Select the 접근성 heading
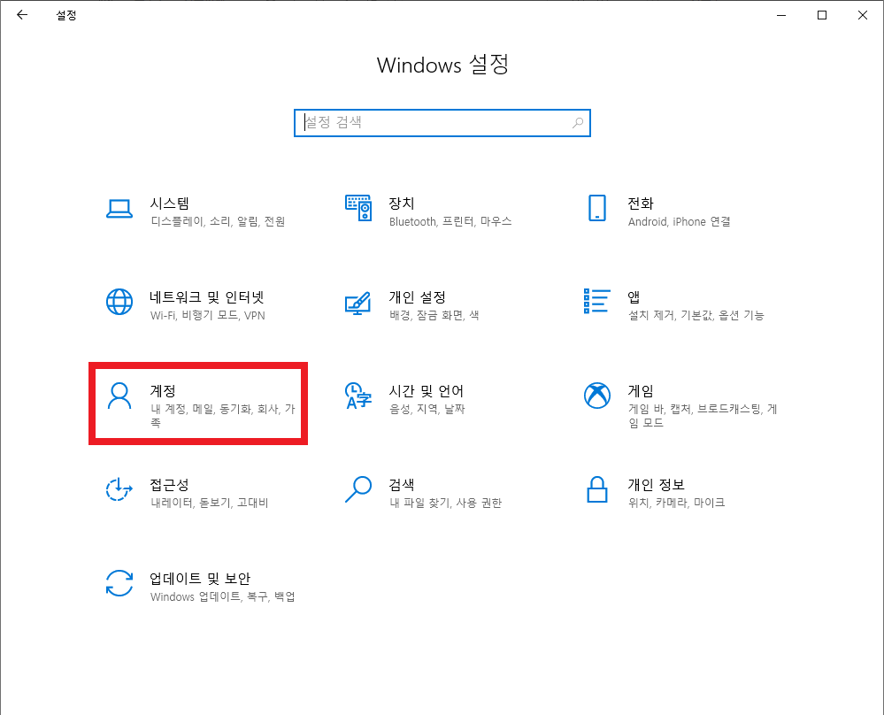 click(169, 484)
